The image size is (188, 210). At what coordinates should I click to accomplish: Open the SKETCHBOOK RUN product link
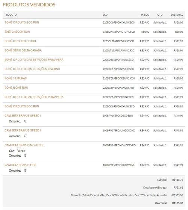(x=17, y=32)
